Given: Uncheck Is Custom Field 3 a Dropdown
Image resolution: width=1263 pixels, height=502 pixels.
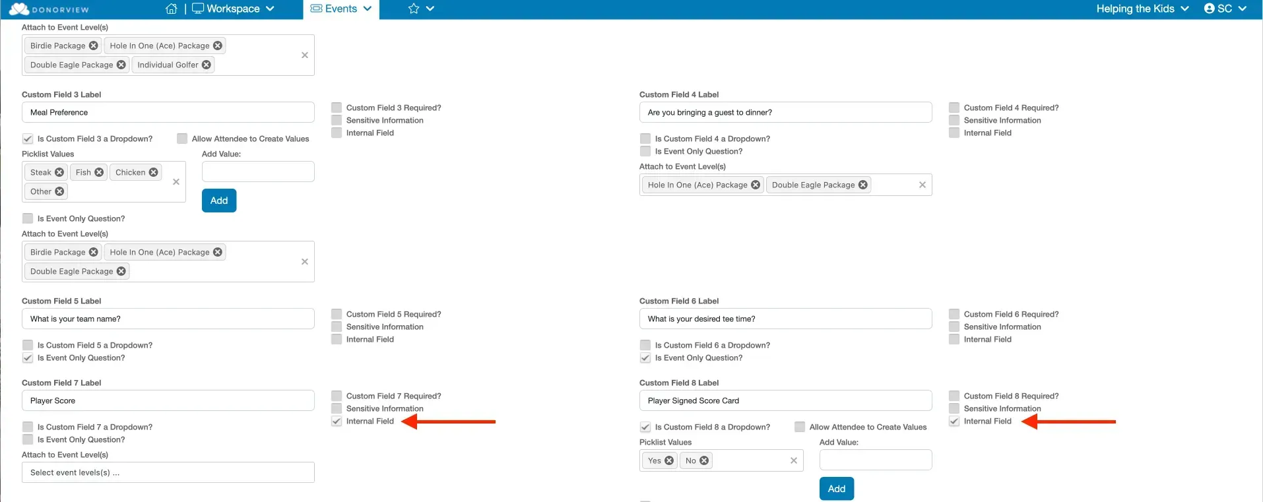Looking at the screenshot, I should (x=28, y=139).
